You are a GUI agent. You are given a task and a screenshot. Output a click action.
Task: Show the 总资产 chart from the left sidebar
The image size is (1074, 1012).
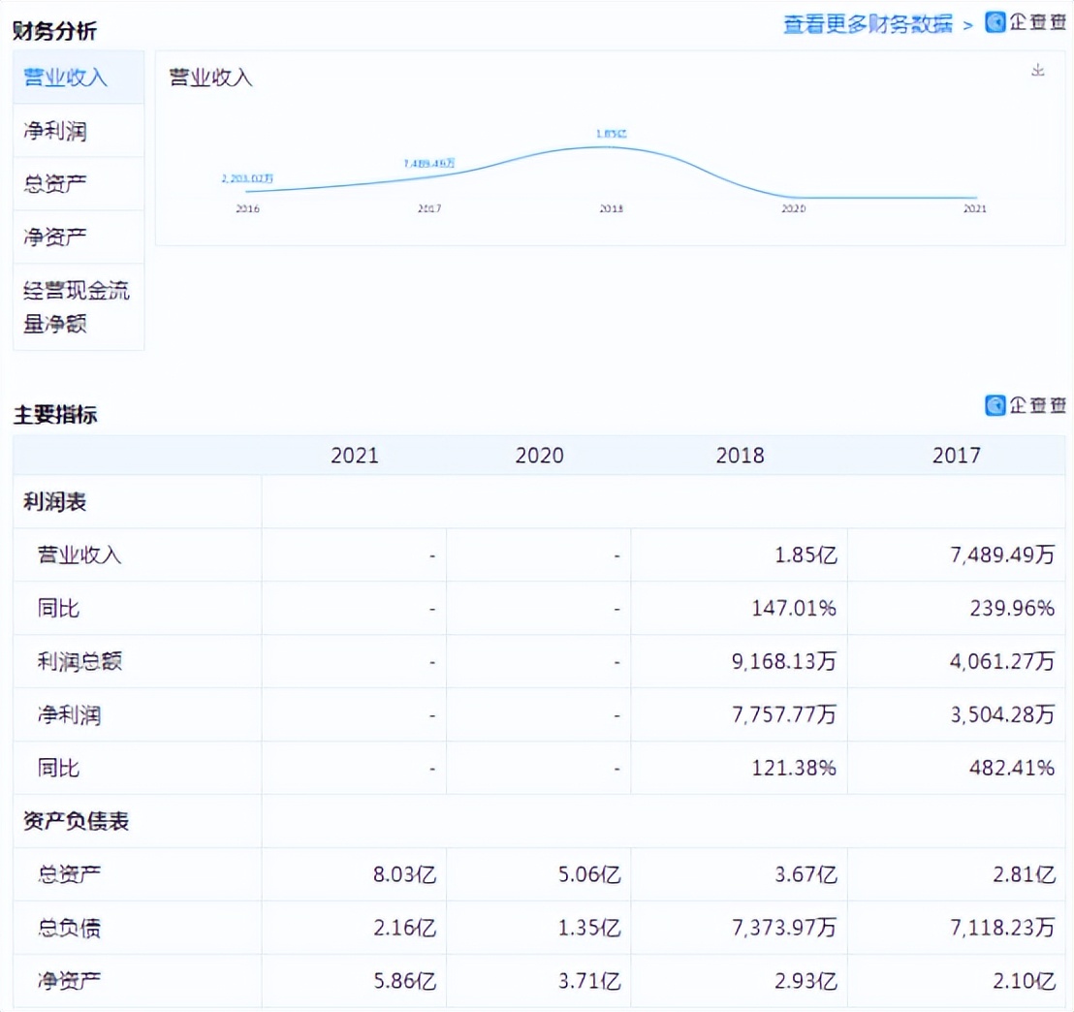(x=55, y=184)
